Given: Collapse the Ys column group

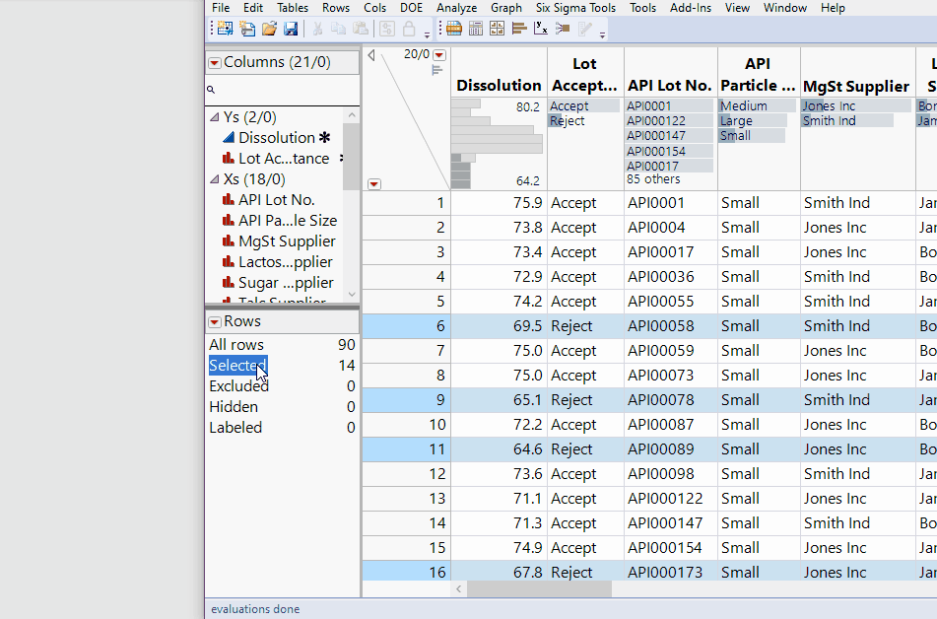Looking at the screenshot, I should (x=215, y=117).
